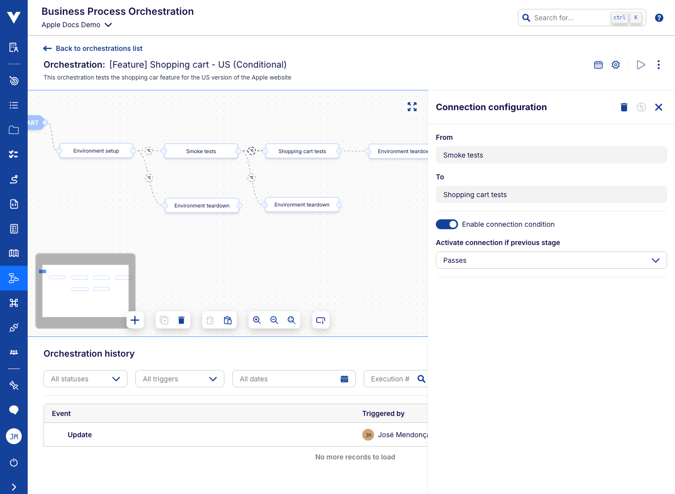Image resolution: width=675 pixels, height=494 pixels.
Task: Run the orchestration with play icon
Action: pos(641,65)
